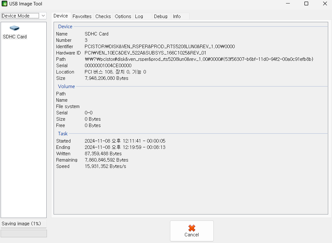
Task: Minimize the USB Image Tool window
Action: pos(288,3)
